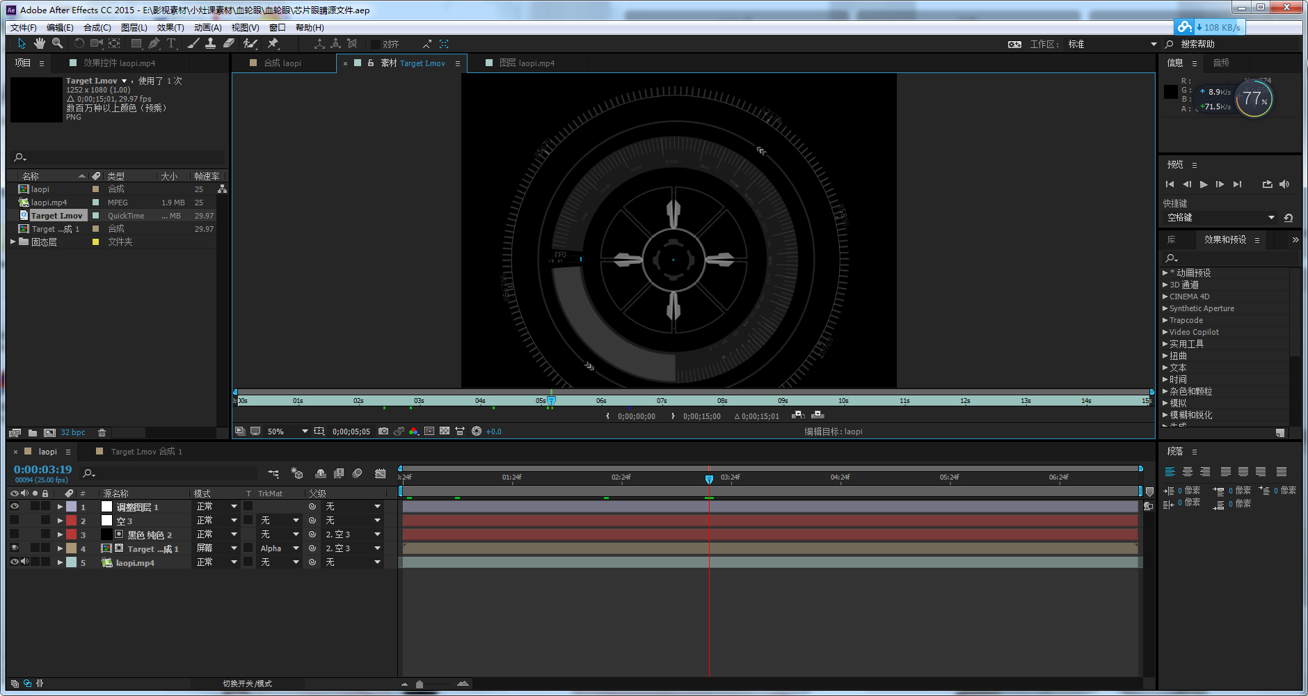This screenshot has height=696, width=1308.
Task: Select the Zoom magnifier tool
Action: [x=58, y=44]
